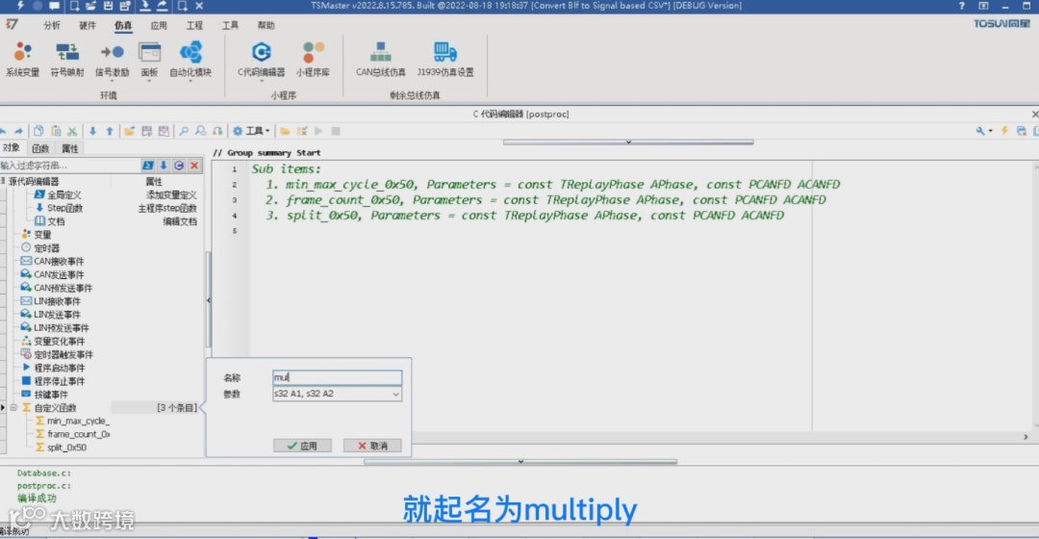This screenshot has height=539, width=1039.
Task: Click the open folder icon after 工具
Action: coord(285,131)
